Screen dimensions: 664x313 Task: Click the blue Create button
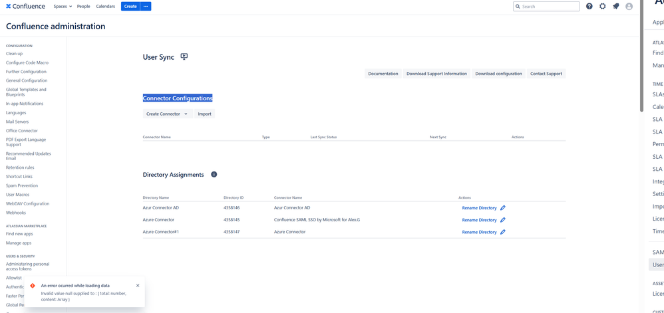(x=130, y=7)
